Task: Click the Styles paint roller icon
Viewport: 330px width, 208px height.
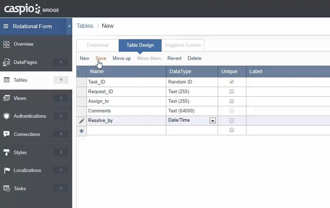Action: click(6, 152)
